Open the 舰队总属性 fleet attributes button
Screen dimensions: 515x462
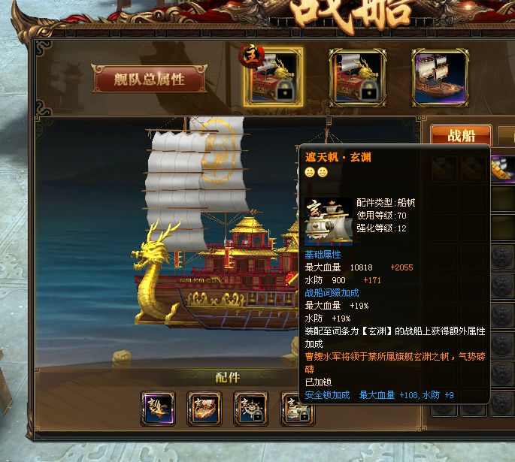click(149, 79)
